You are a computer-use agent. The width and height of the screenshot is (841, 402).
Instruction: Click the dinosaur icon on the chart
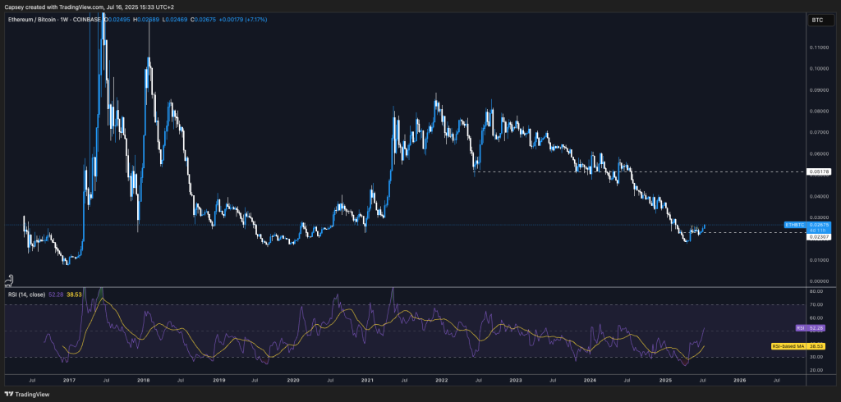point(9,277)
